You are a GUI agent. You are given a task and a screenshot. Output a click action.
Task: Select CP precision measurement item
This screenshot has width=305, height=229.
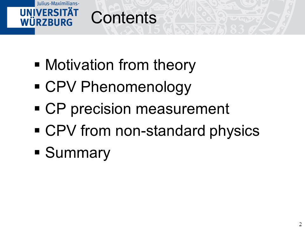137,109
